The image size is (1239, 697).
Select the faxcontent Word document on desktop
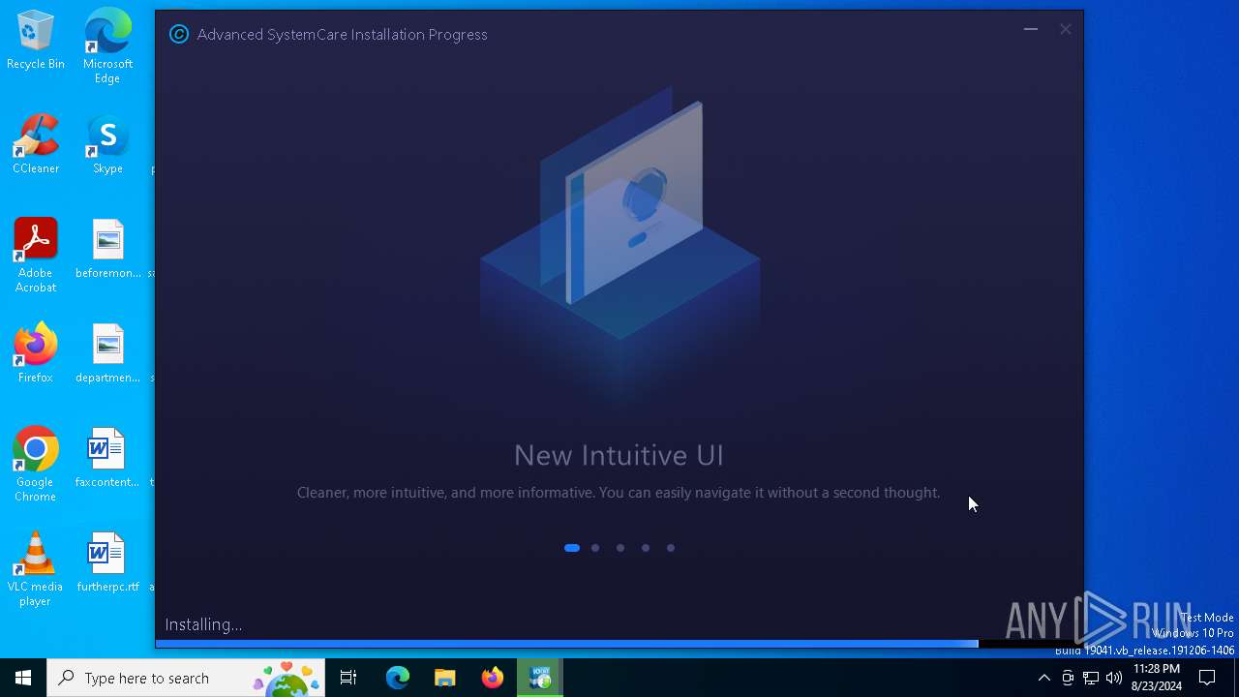[x=107, y=459]
